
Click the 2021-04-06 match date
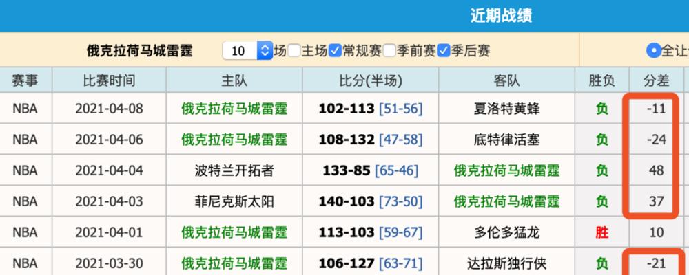coord(110,140)
